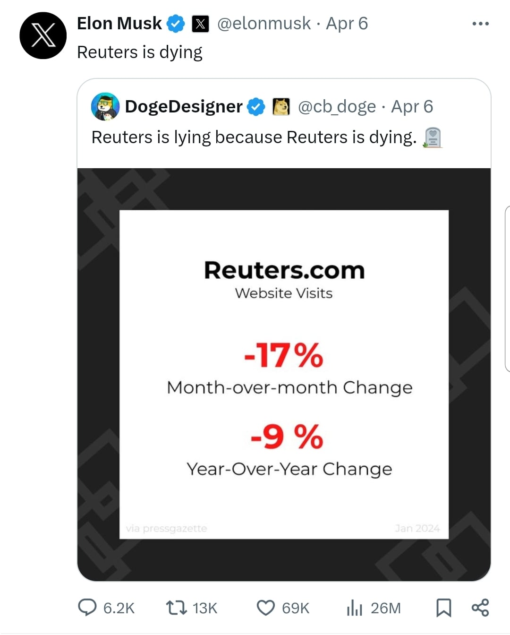Click Elon Musk's blue verified badge
Viewport: 510px width, 635px height.
click(x=176, y=24)
